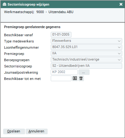Expand the Loonheffingennummer dropdown

[119, 47]
